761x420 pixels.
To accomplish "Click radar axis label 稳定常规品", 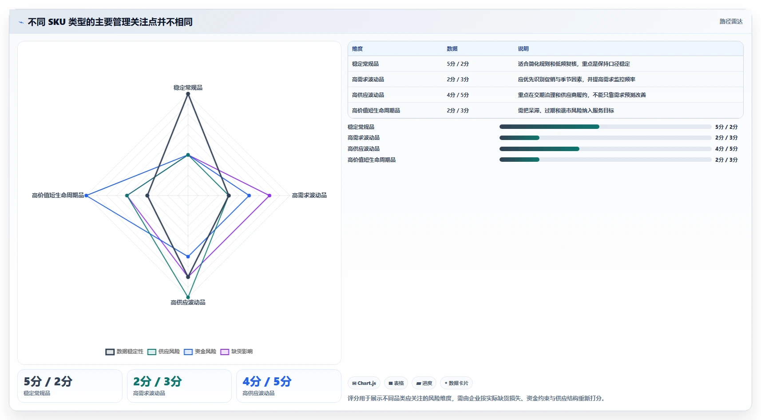I will click(x=188, y=88).
